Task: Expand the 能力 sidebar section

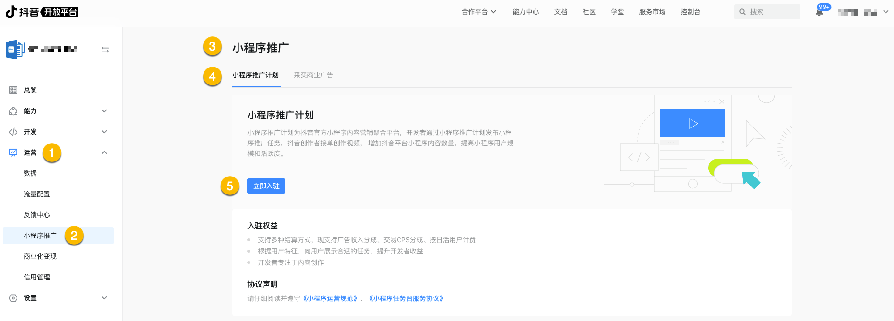Action: (104, 111)
